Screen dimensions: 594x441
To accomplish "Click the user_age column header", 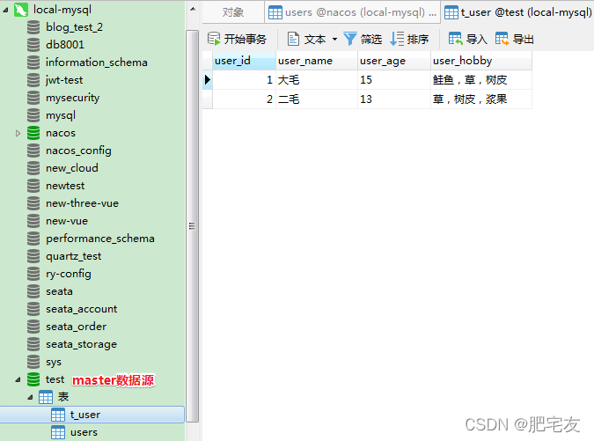I will (x=394, y=61).
